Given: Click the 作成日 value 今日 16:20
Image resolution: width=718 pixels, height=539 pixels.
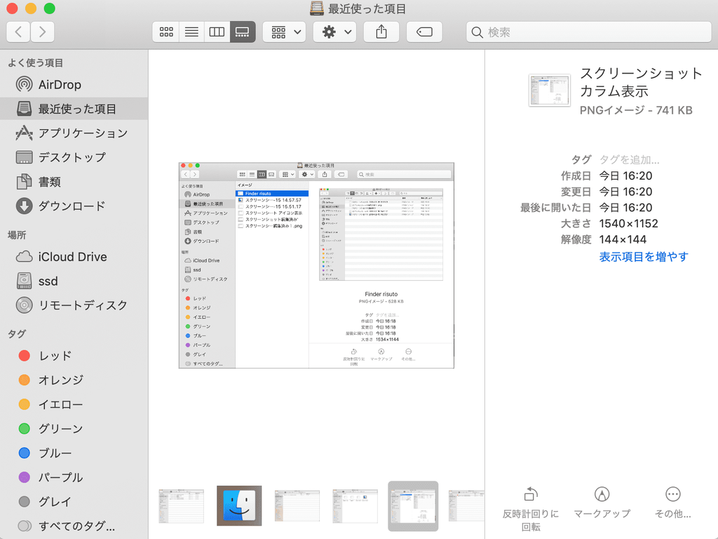Looking at the screenshot, I should (625, 175).
